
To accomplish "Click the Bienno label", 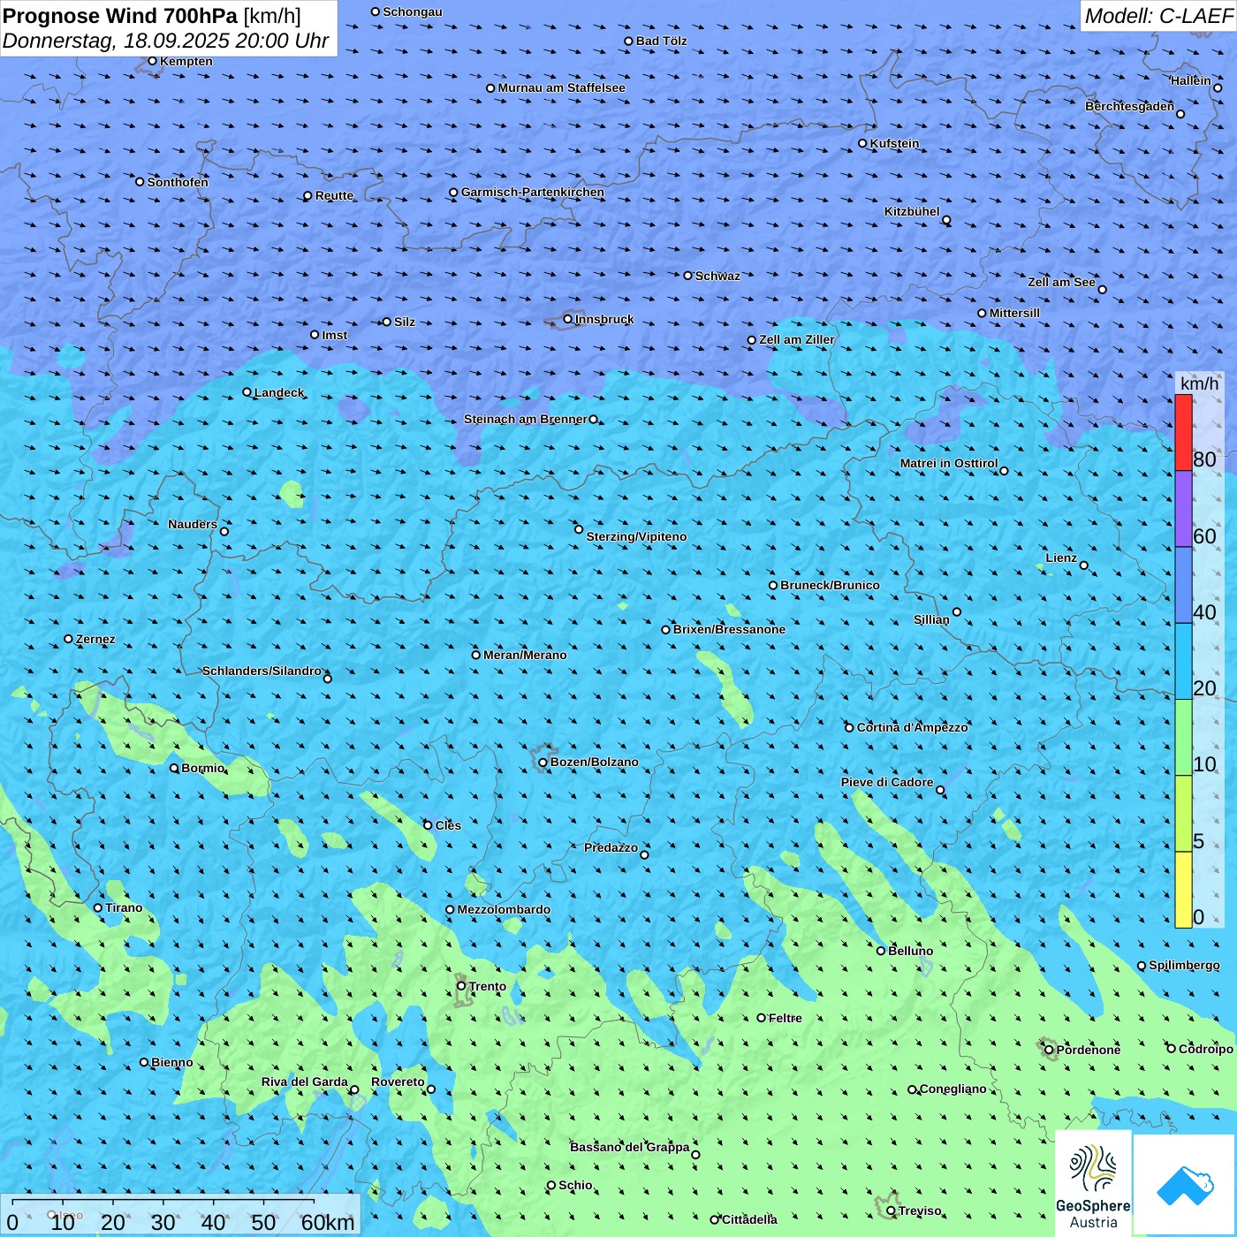I will (x=172, y=1062).
